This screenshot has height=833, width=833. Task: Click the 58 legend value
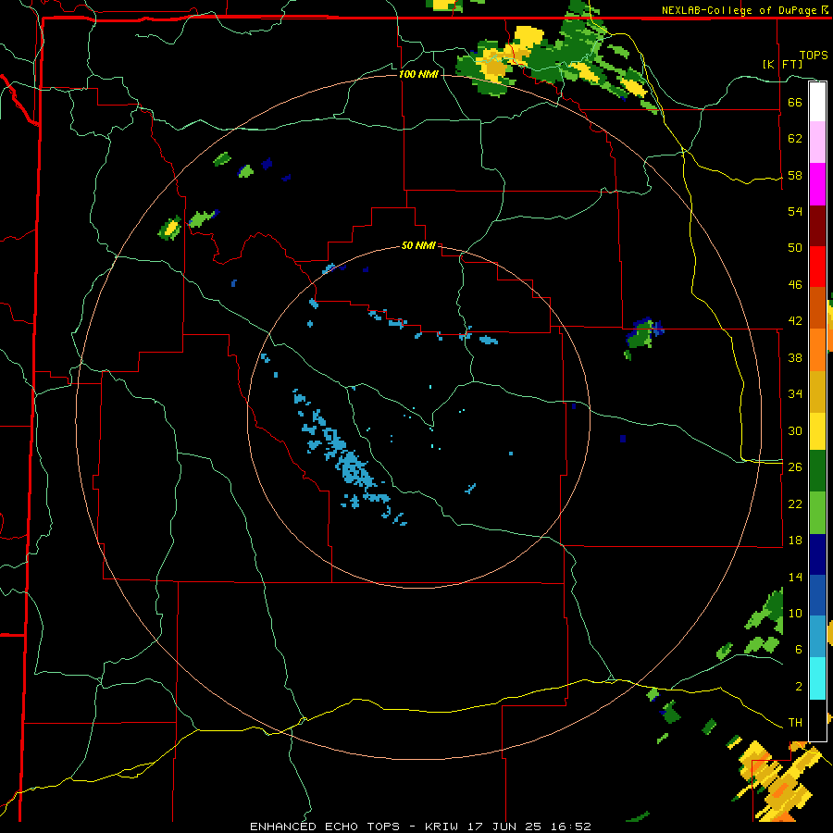coord(795,175)
